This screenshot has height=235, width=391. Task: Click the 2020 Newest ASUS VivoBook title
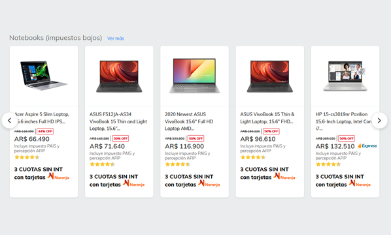(189, 121)
